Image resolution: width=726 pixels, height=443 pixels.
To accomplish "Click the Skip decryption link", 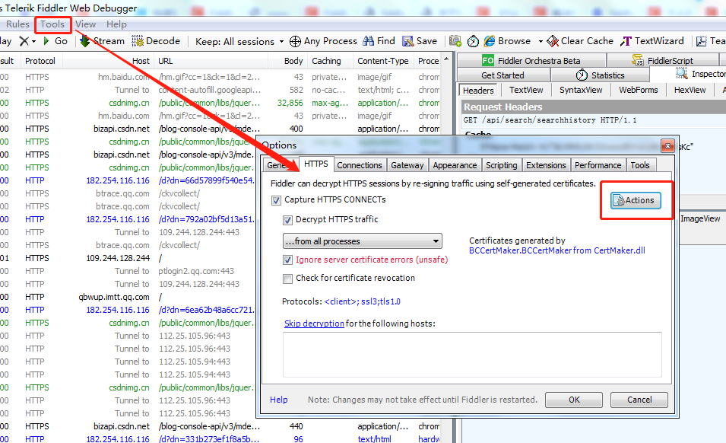I will [x=314, y=323].
